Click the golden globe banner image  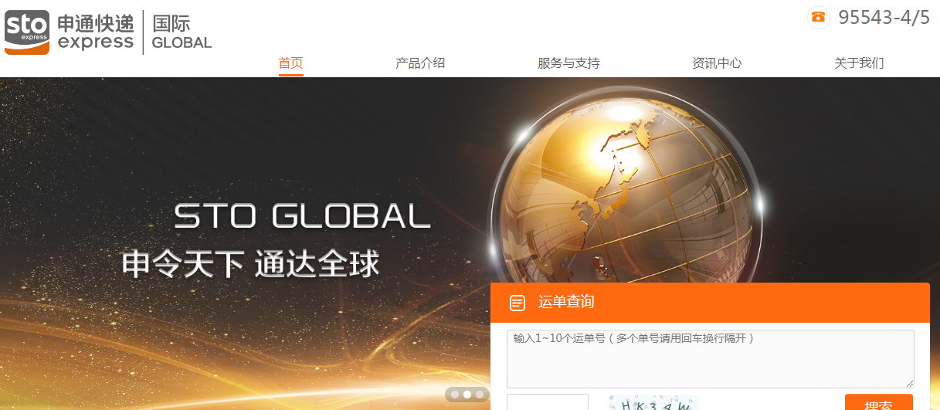627,184
